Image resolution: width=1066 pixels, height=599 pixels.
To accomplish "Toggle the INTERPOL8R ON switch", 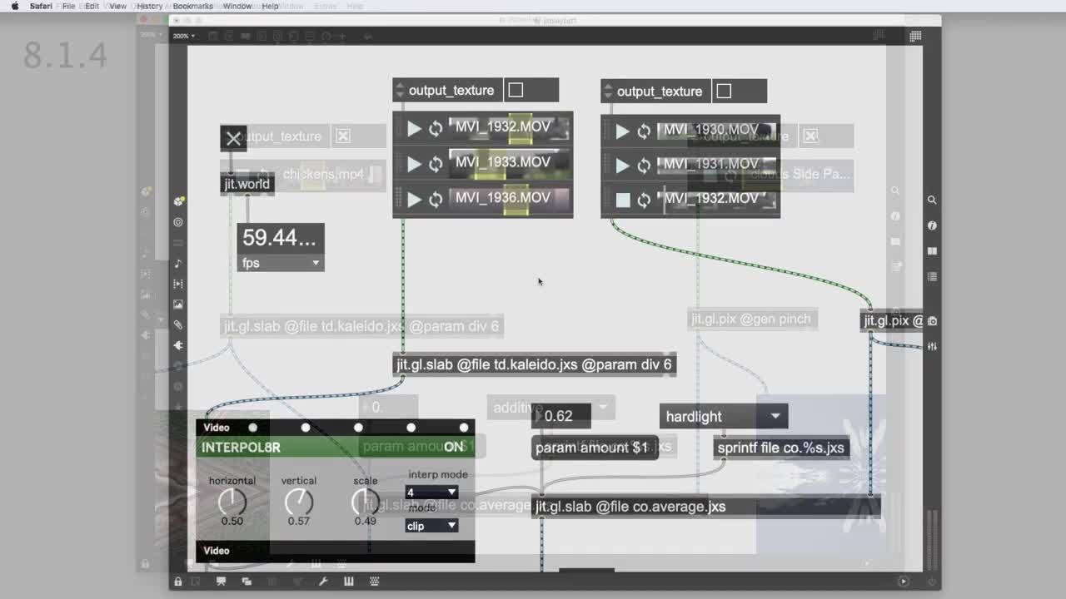I will click(454, 447).
